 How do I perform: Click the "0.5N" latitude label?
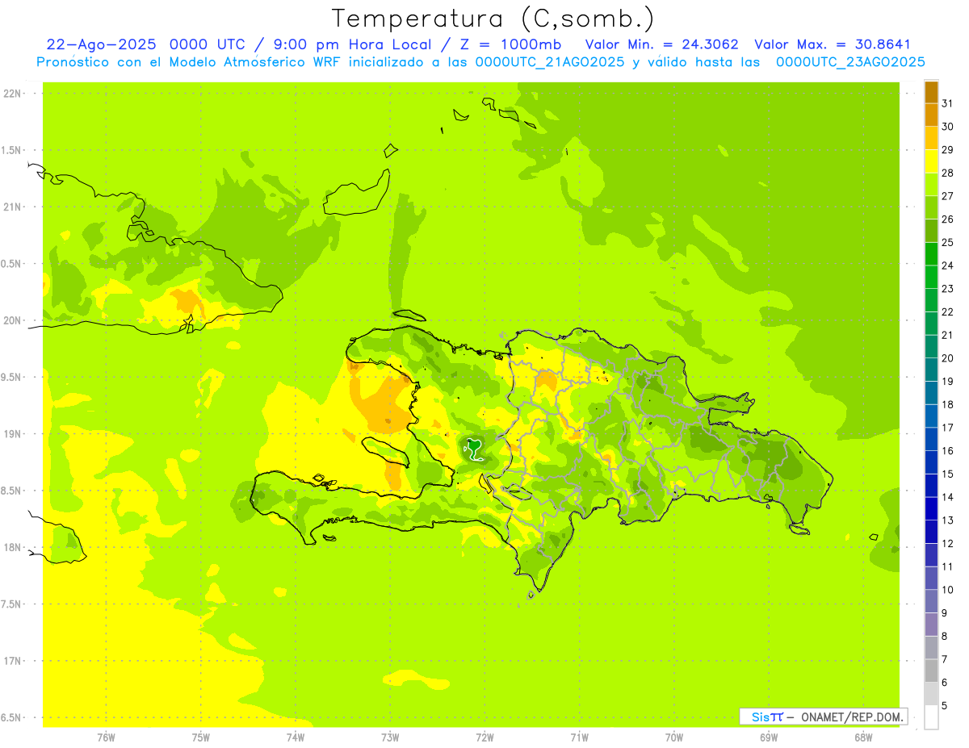tap(12, 264)
